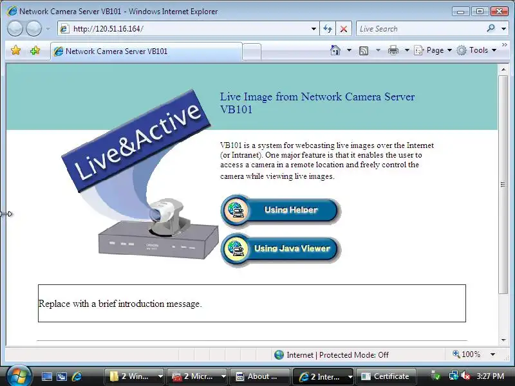Click the Print icon

click(393, 51)
